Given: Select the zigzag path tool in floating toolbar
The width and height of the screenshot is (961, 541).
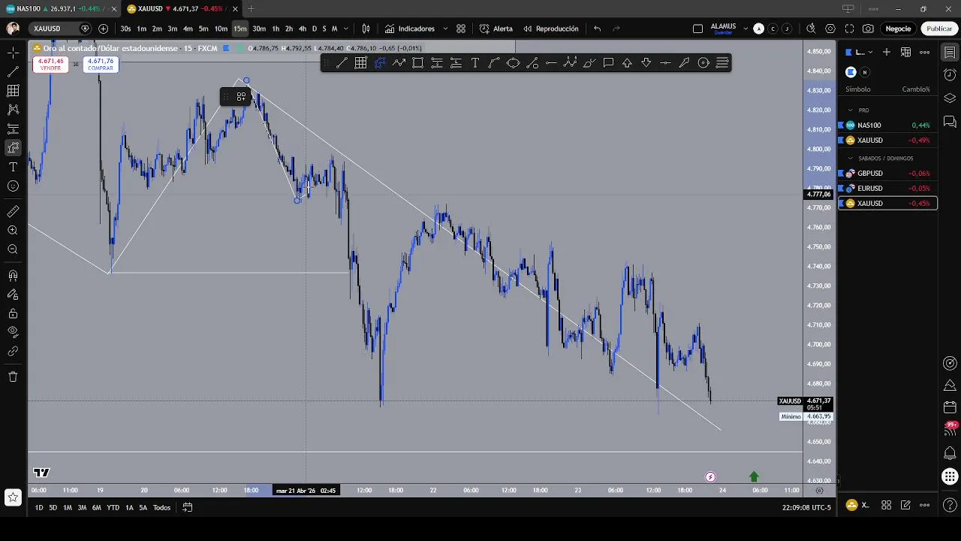Looking at the screenshot, I should click(x=399, y=63).
